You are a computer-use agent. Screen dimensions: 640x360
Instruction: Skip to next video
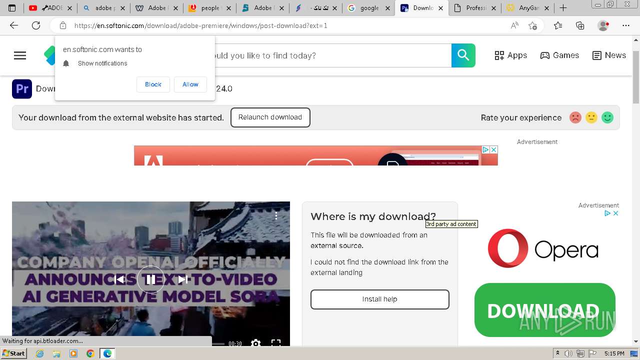click(183, 279)
